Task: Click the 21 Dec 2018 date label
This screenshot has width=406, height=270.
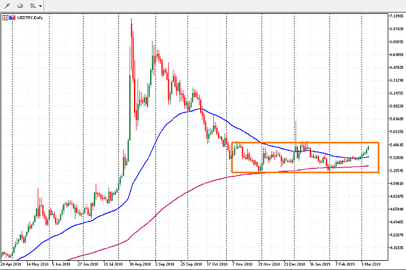Action: 293,262
